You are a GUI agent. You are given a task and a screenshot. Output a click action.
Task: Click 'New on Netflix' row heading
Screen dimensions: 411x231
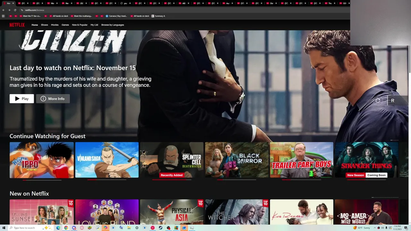(29, 193)
